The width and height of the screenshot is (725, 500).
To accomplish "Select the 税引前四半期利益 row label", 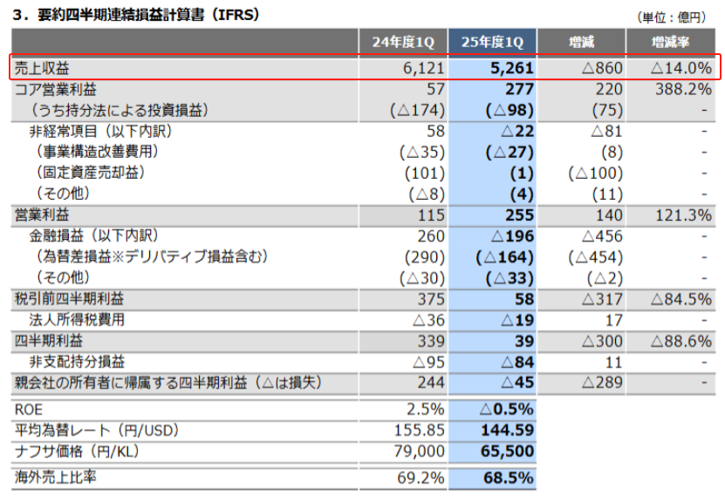I will tap(69, 298).
